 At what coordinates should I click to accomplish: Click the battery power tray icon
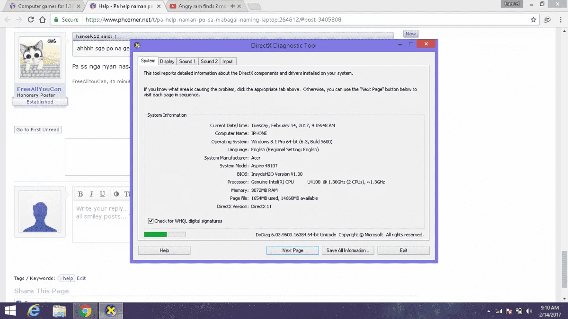[519, 311]
